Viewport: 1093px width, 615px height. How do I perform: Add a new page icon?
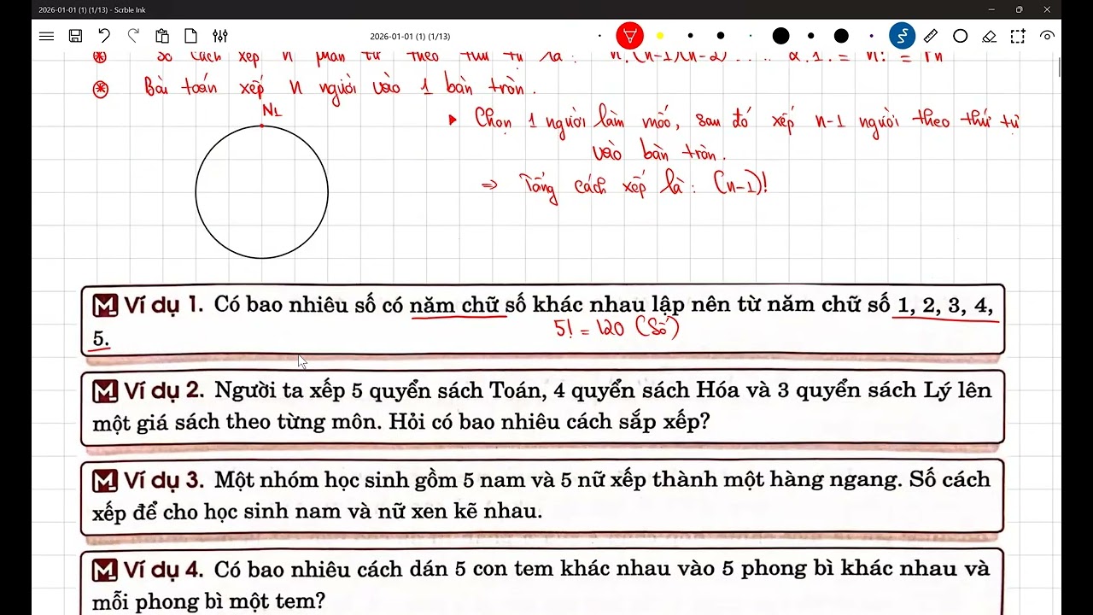click(x=191, y=36)
